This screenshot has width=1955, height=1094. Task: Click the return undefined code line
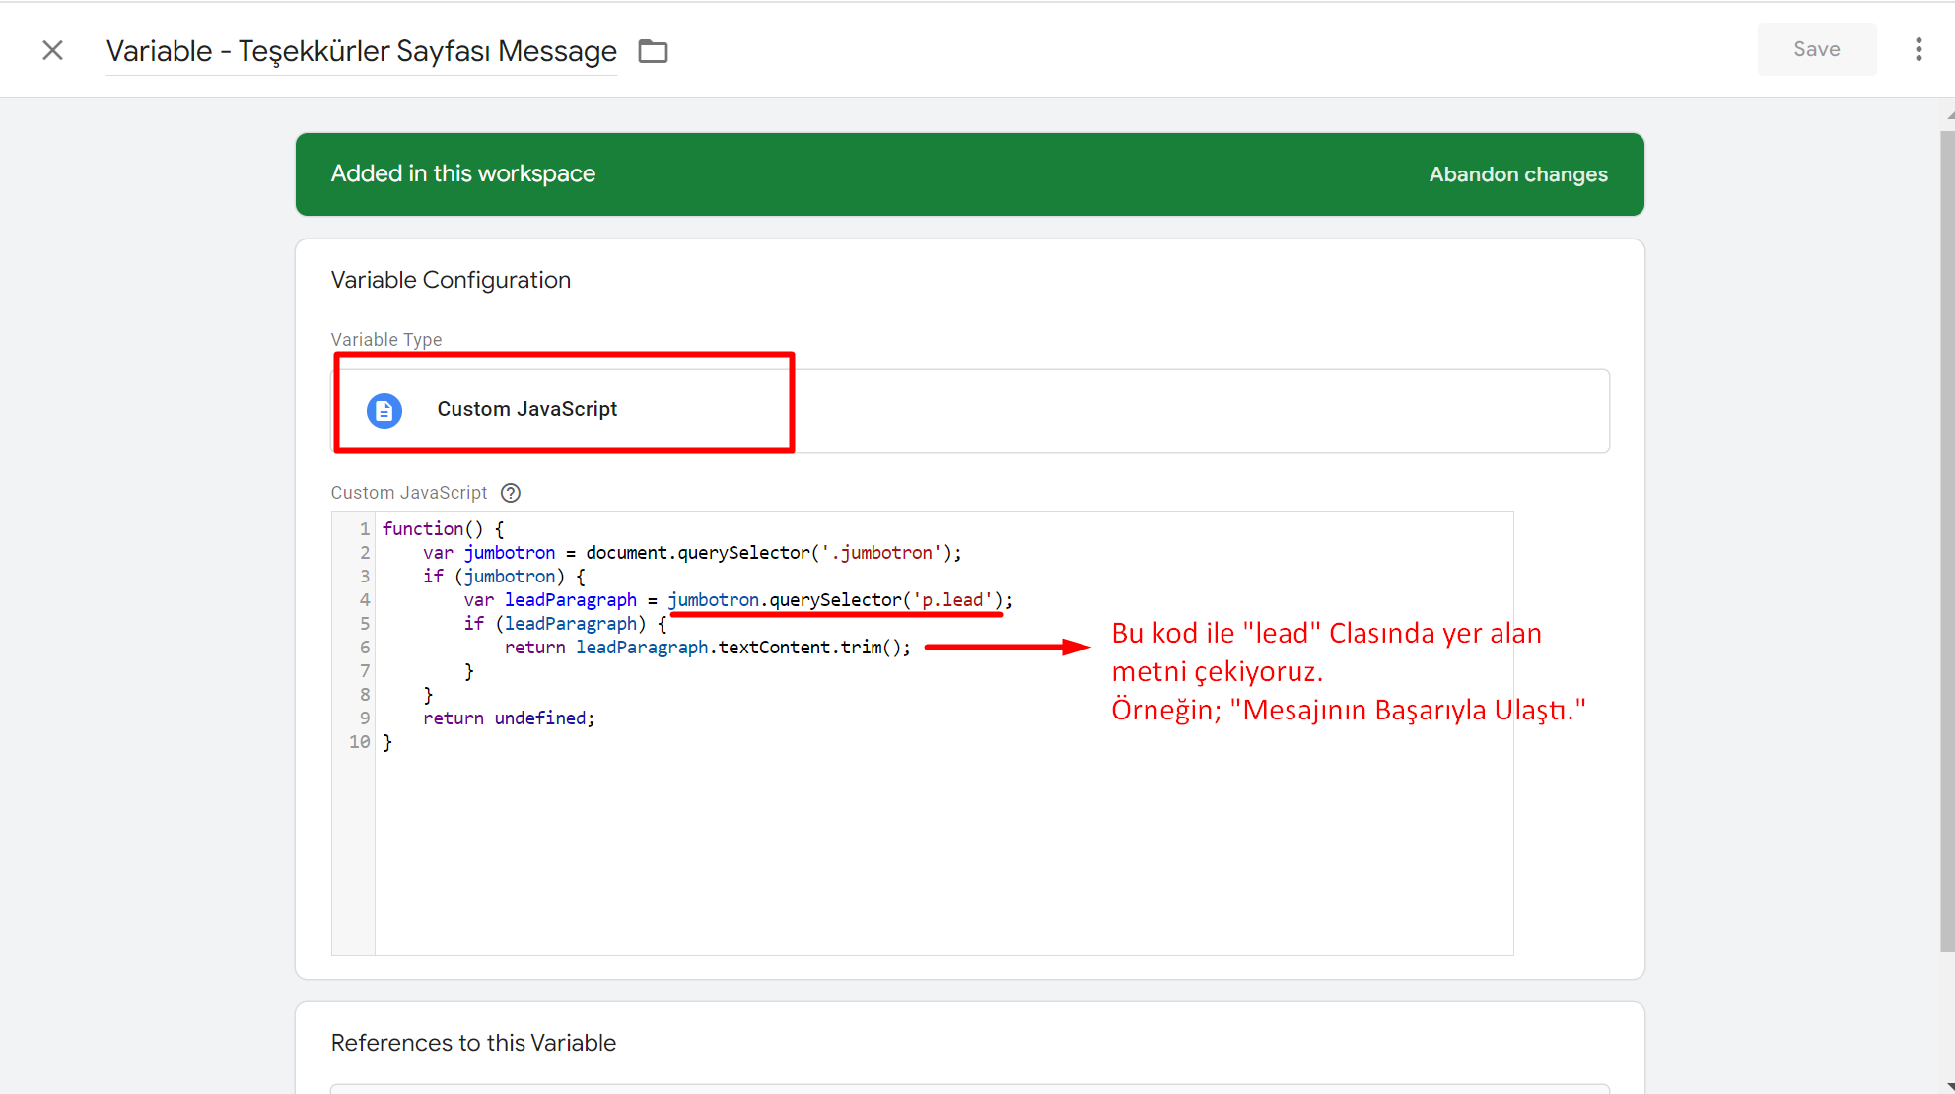pos(509,718)
